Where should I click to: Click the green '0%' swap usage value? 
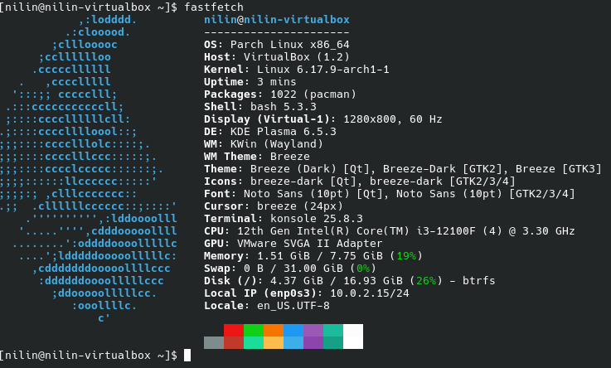363,269
